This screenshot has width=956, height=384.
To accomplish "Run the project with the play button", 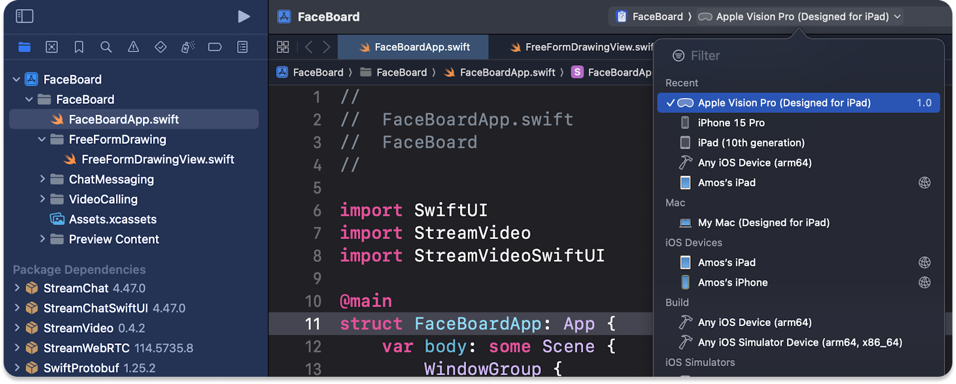I will click(x=244, y=17).
